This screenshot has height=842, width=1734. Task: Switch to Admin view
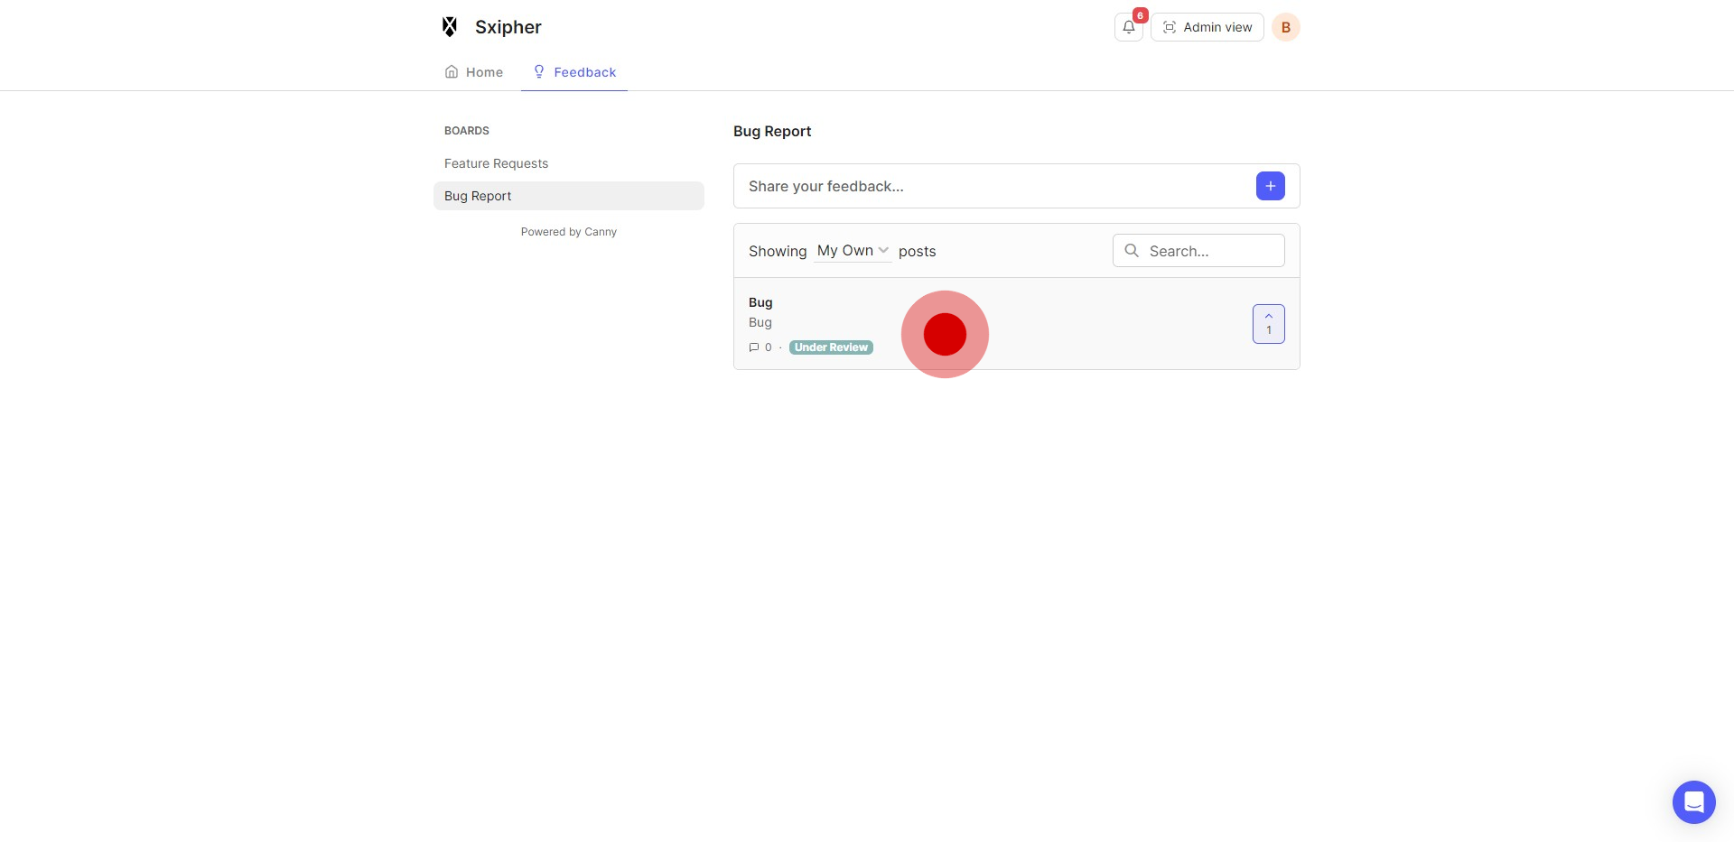click(1207, 27)
